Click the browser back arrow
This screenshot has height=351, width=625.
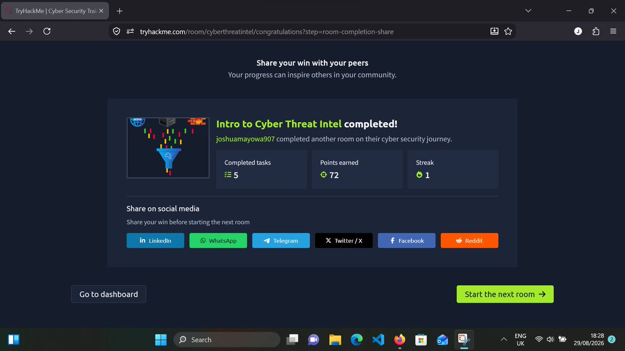click(x=12, y=32)
